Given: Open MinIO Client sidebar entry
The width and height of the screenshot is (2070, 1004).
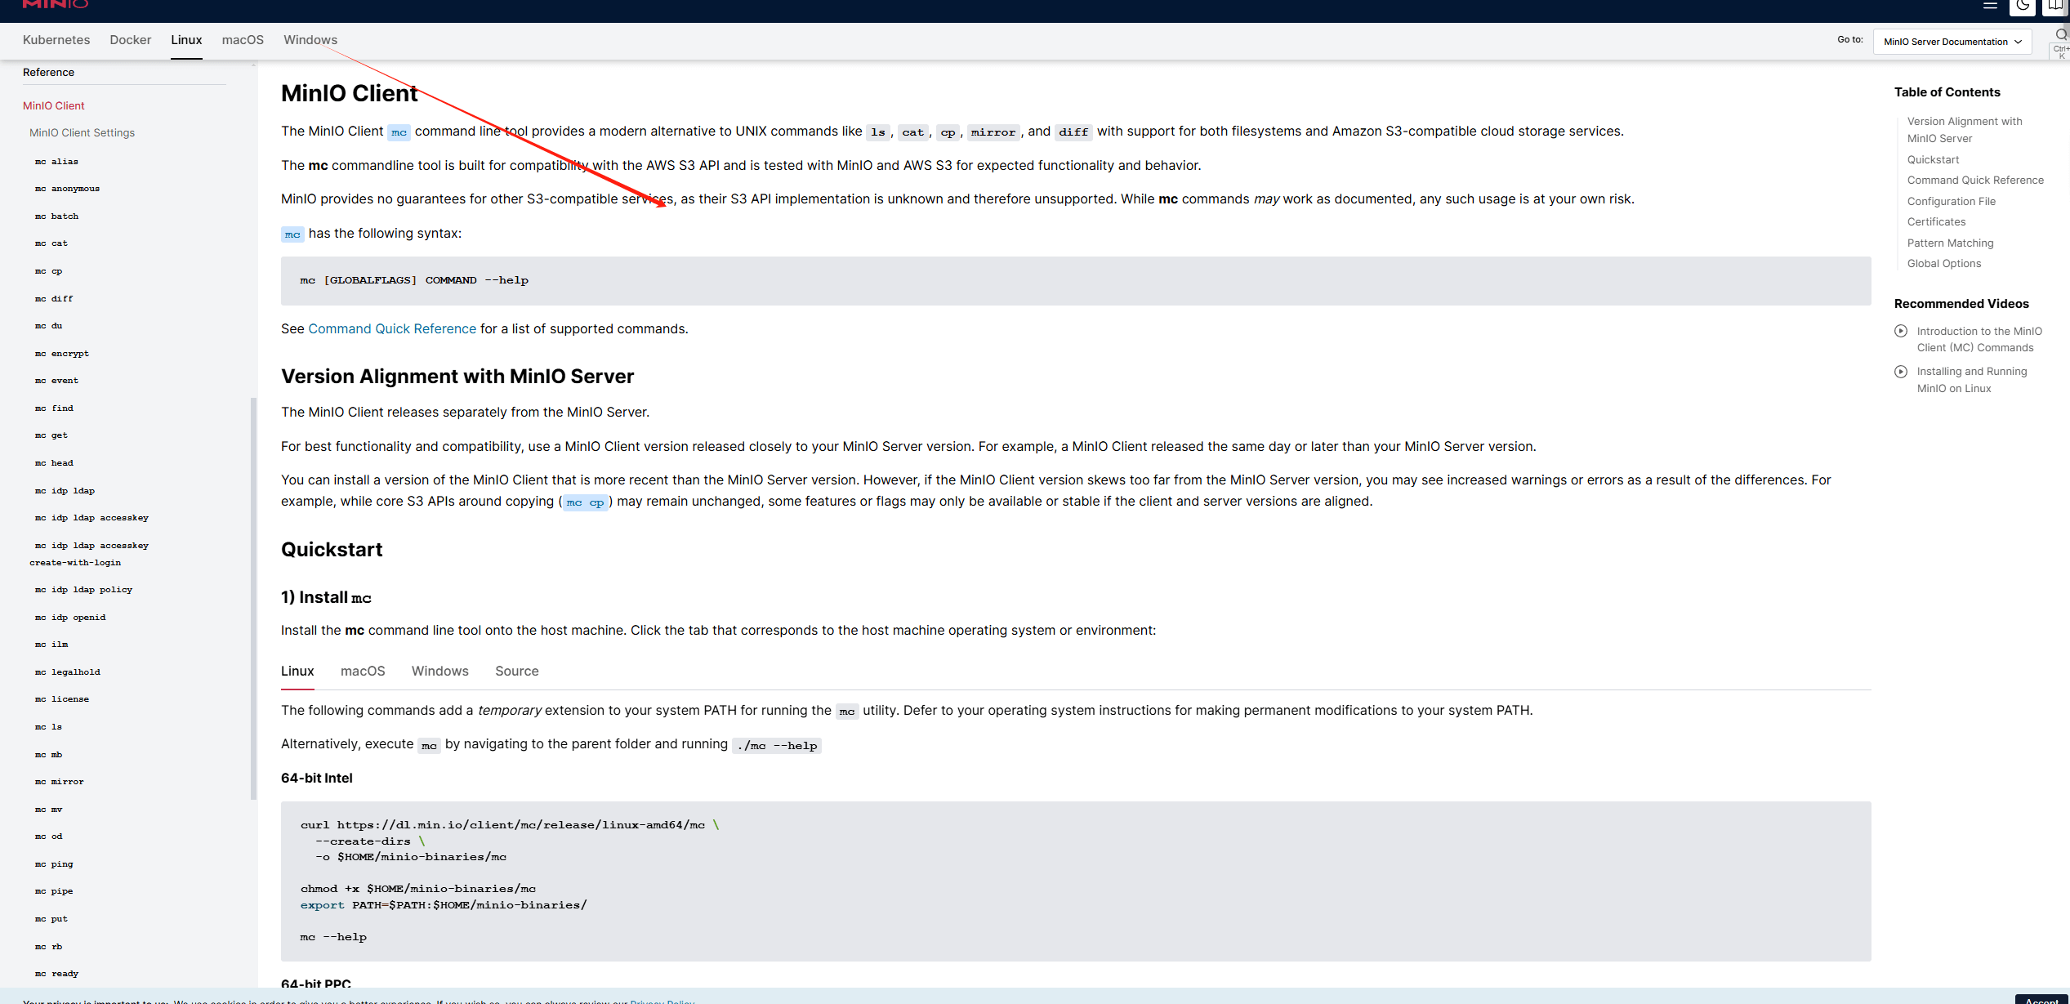Looking at the screenshot, I should pyautogui.click(x=54, y=105).
